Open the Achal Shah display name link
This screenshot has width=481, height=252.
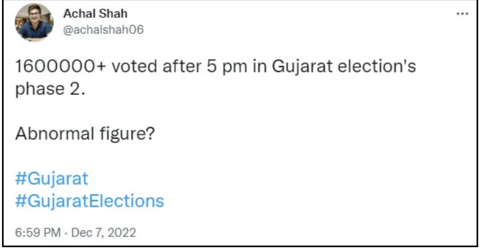point(95,14)
